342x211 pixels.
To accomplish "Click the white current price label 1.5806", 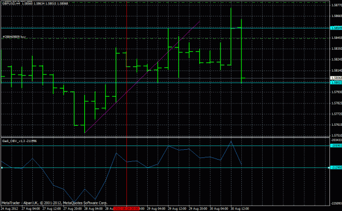I will point(336,78).
